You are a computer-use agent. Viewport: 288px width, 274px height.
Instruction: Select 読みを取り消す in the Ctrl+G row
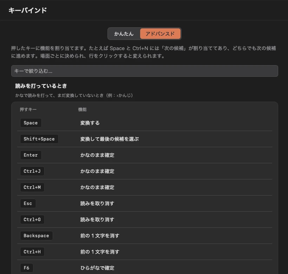(97, 220)
